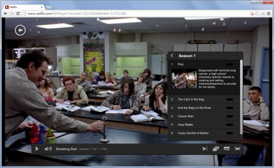Pick episode 5 Gray Matter

click(204, 125)
